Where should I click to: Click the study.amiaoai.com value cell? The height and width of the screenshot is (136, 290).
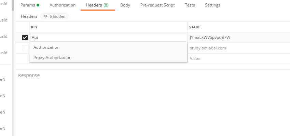238,48
